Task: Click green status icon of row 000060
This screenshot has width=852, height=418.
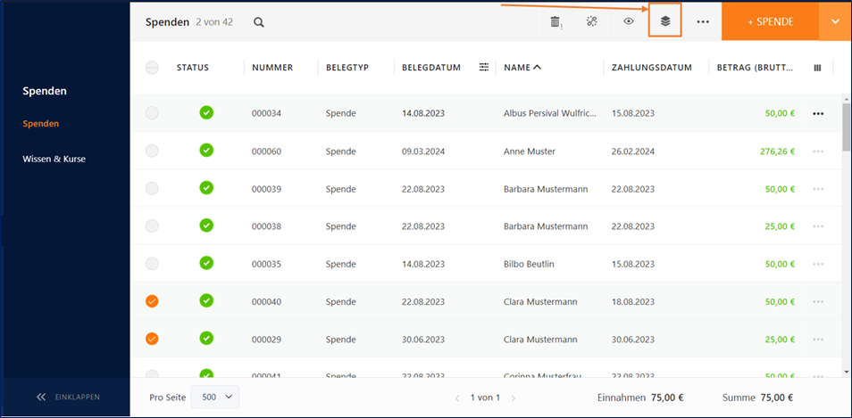Action: tap(206, 150)
